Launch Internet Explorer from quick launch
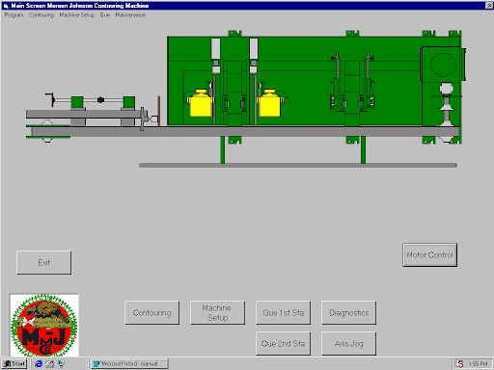Image resolution: width=494 pixels, height=370 pixels. [x=39, y=364]
